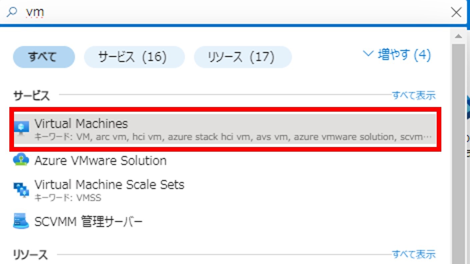Screen dimensions: 470x264
Task: Open SCVMM 管理サーバー result
Action: pyautogui.click(x=88, y=222)
